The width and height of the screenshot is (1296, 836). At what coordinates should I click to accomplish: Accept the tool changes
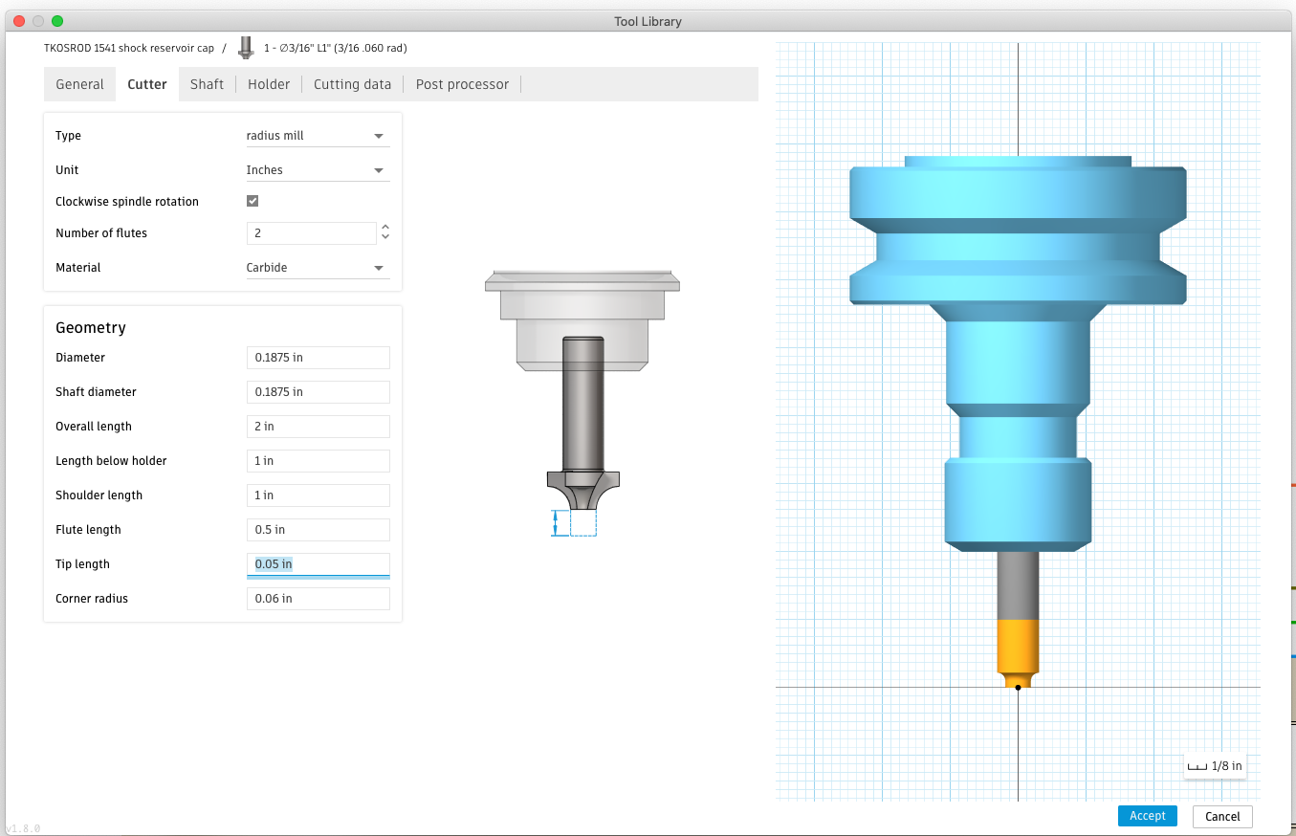1147,815
